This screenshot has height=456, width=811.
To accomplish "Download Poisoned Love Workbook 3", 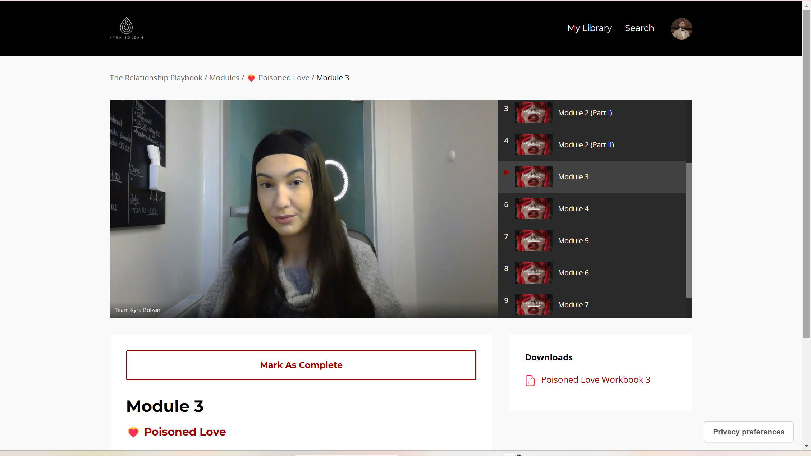I will click(595, 380).
